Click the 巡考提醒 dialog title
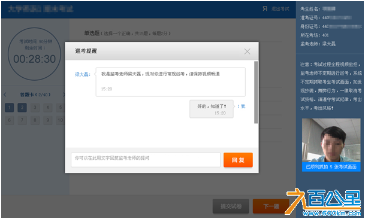Viewport: 365px width, 219px height. (x=86, y=51)
